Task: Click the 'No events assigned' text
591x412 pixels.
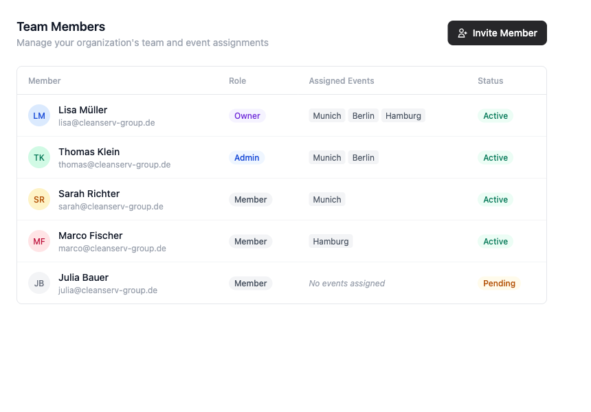Action: tap(346, 284)
